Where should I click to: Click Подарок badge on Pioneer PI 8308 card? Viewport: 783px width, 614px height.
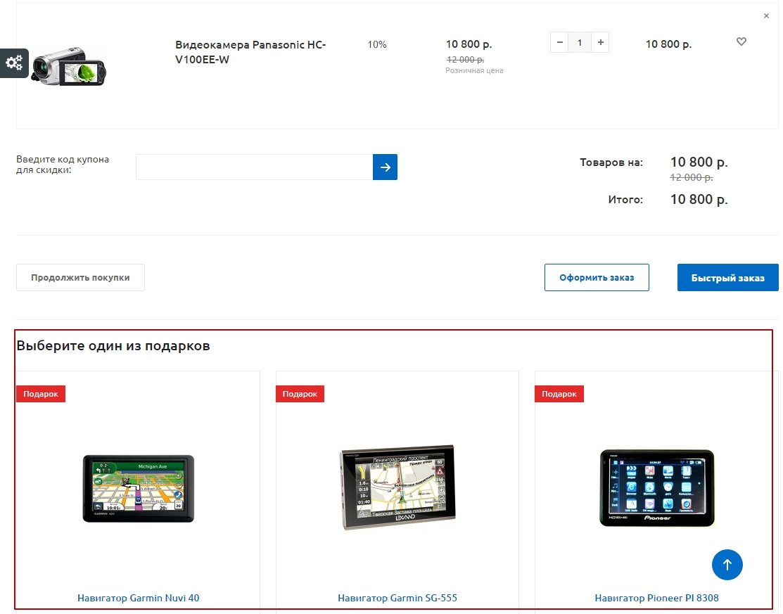559,394
